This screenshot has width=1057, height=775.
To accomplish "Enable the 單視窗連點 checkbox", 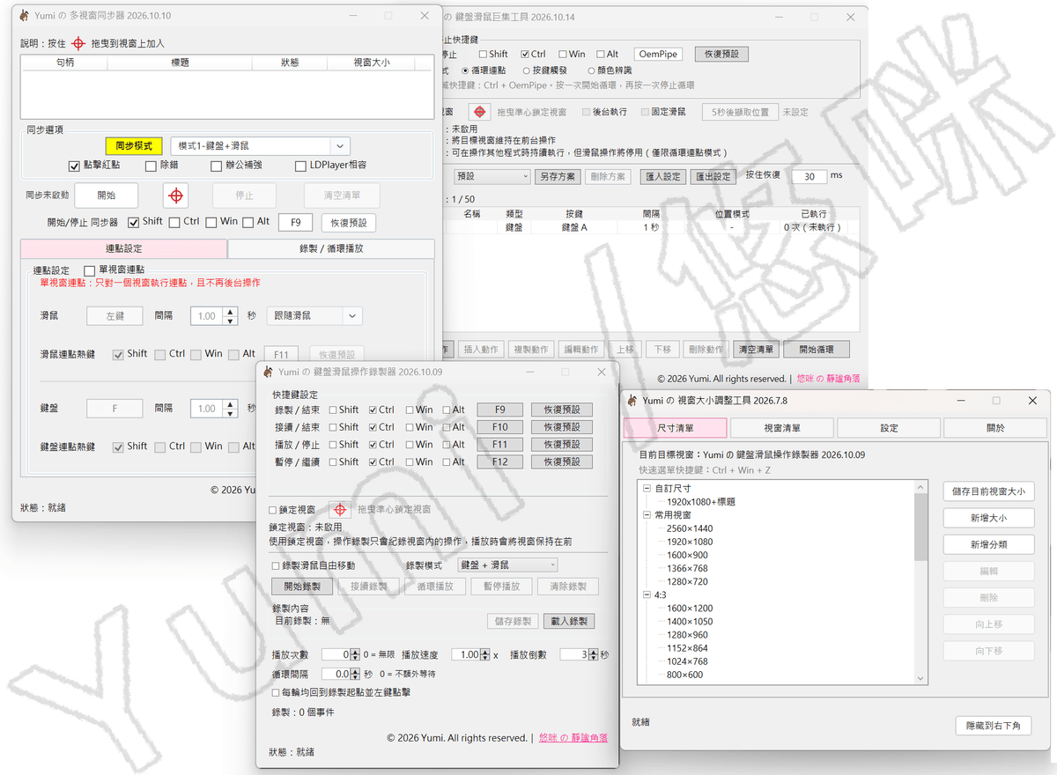I will [90, 269].
